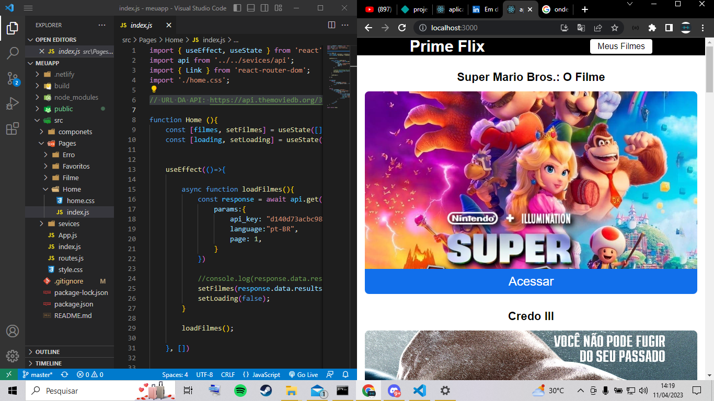Open Source Control view with badge 2
The height and width of the screenshot is (401, 714).
click(x=13, y=78)
